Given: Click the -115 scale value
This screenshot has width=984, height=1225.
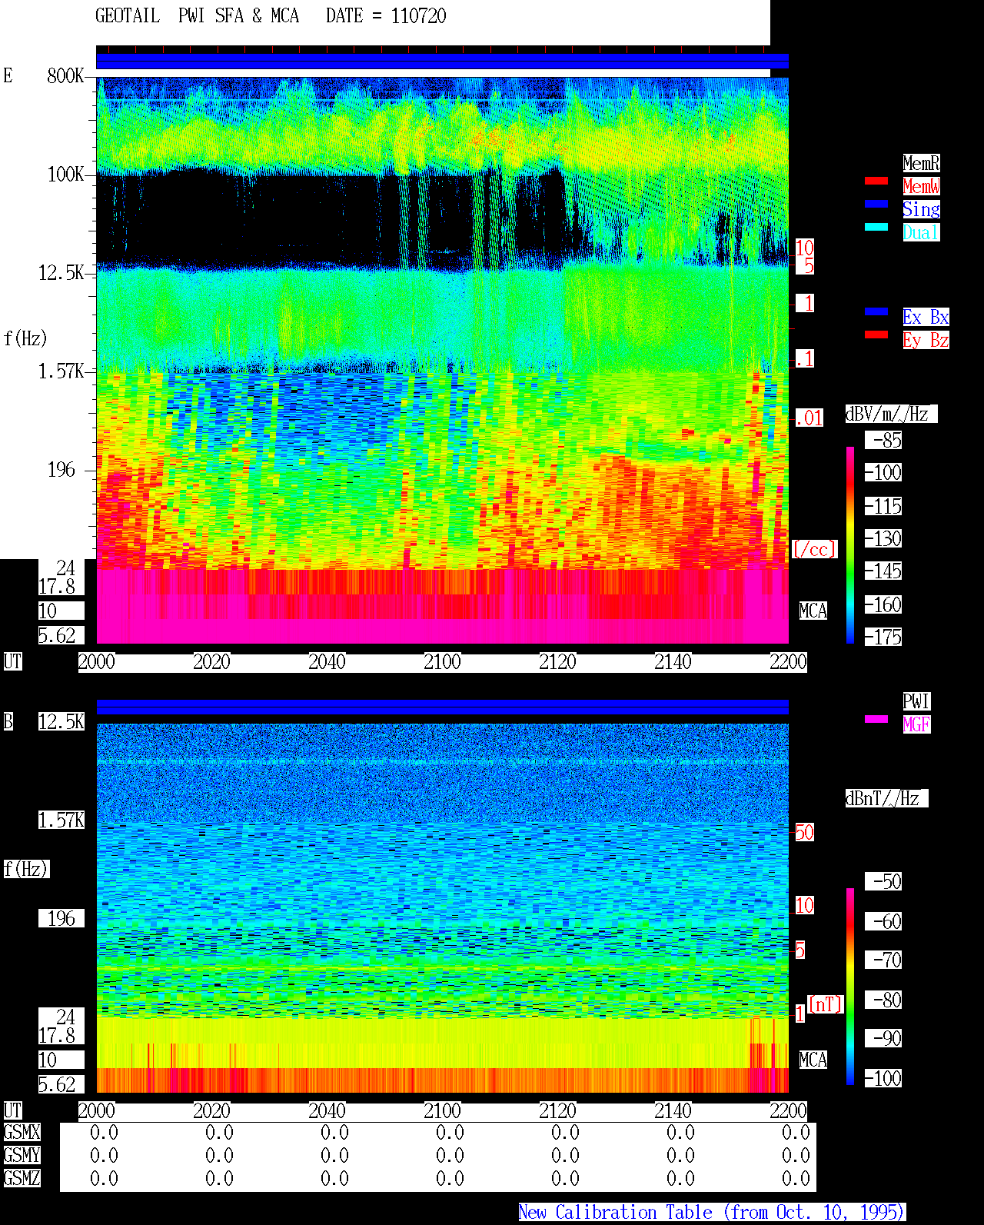Looking at the screenshot, I should 883,506.
